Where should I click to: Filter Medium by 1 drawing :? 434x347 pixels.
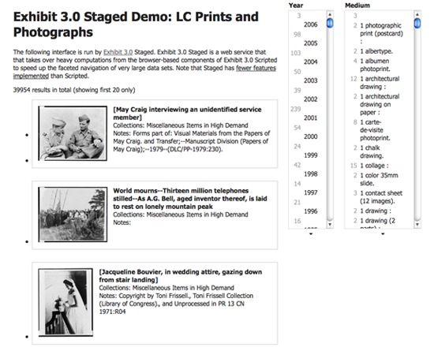pos(376,211)
